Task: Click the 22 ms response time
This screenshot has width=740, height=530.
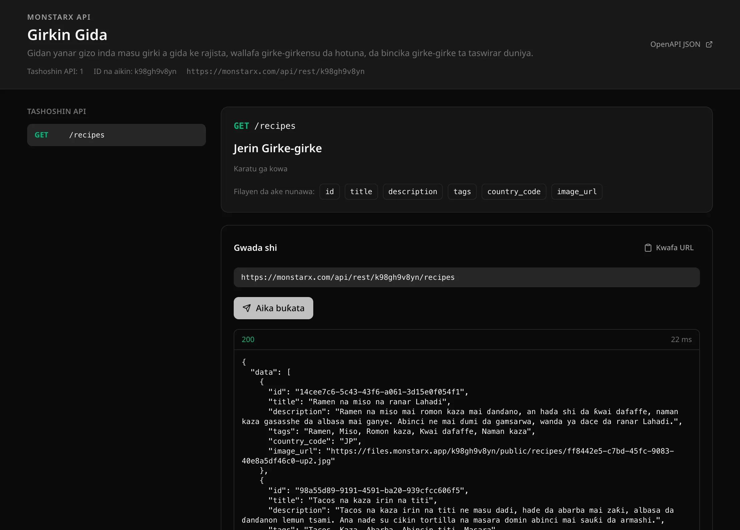Action: pos(681,339)
